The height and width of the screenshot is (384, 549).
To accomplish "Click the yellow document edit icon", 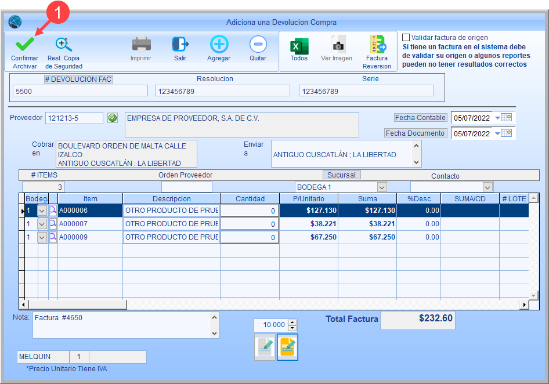I will (x=287, y=347).
